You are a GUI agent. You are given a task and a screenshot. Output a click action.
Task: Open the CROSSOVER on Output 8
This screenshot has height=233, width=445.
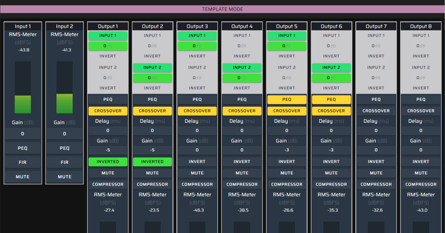pos(421,111)
